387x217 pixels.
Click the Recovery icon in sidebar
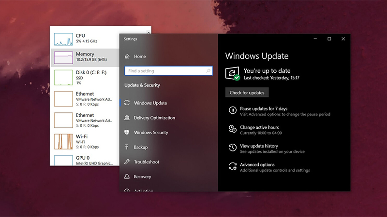click(x=127, y=176)
